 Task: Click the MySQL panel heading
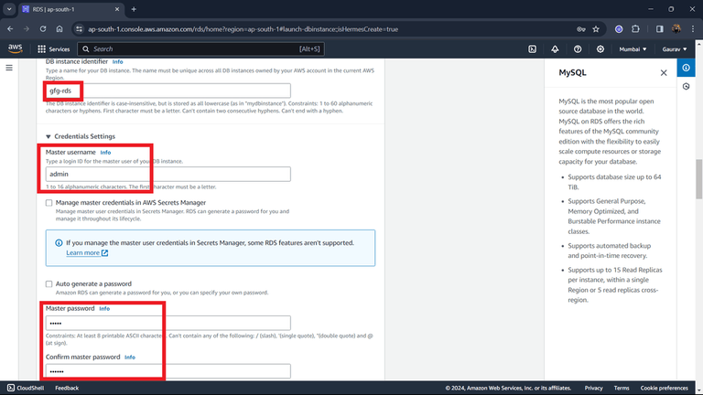572,72
